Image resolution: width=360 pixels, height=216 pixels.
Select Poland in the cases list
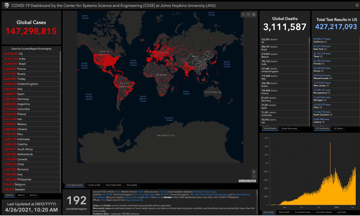coord(31,114)
